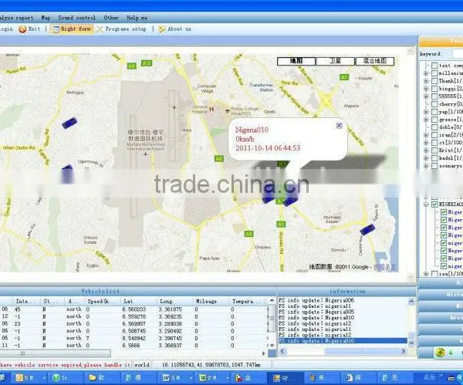Image resolution: width=463 pixels, height=385 pixels.
Task: Switch to 地图 map view
Action: (296, 61)
